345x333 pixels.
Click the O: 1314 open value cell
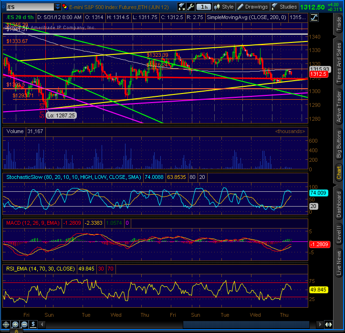[x=94, y=17]
